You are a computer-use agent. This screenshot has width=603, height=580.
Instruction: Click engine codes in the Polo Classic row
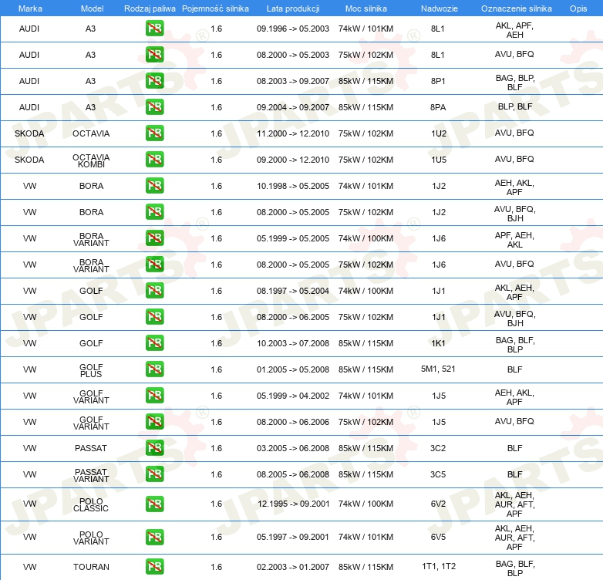(x=514, y=504)
